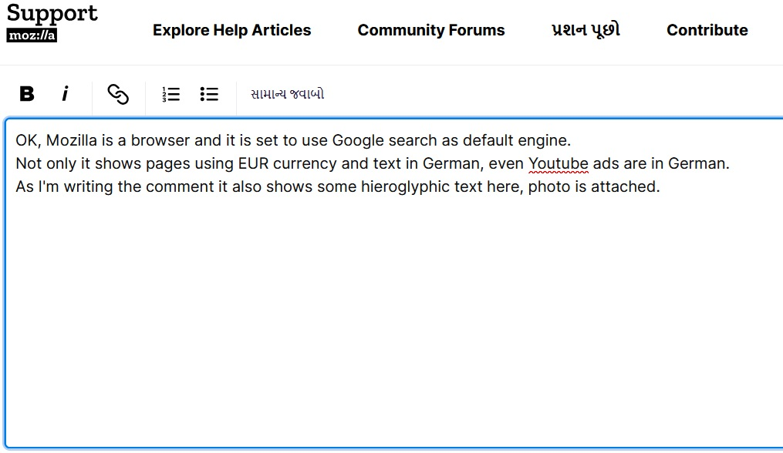The height and width of the screenshot is (453, 783).
Task: Toggle bold formatting
Action: 27,94
